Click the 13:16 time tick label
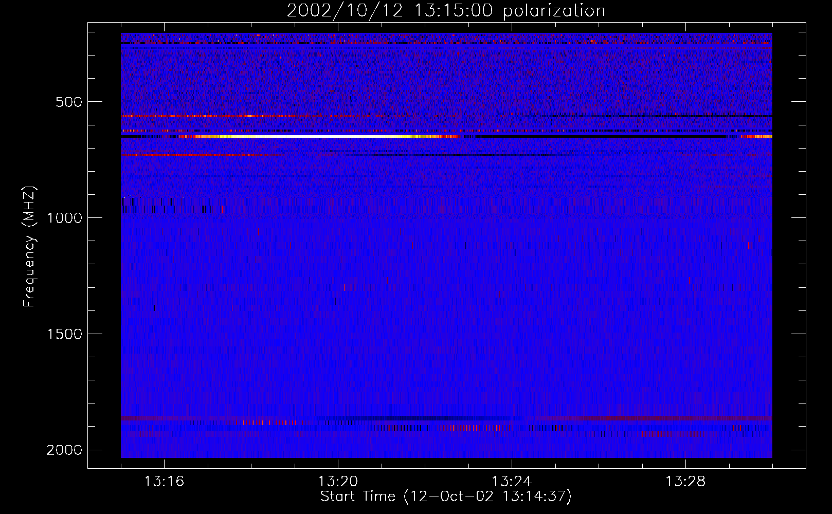This screenshot has height=514, width=832. pyautogui.click(x=164, y=482)
